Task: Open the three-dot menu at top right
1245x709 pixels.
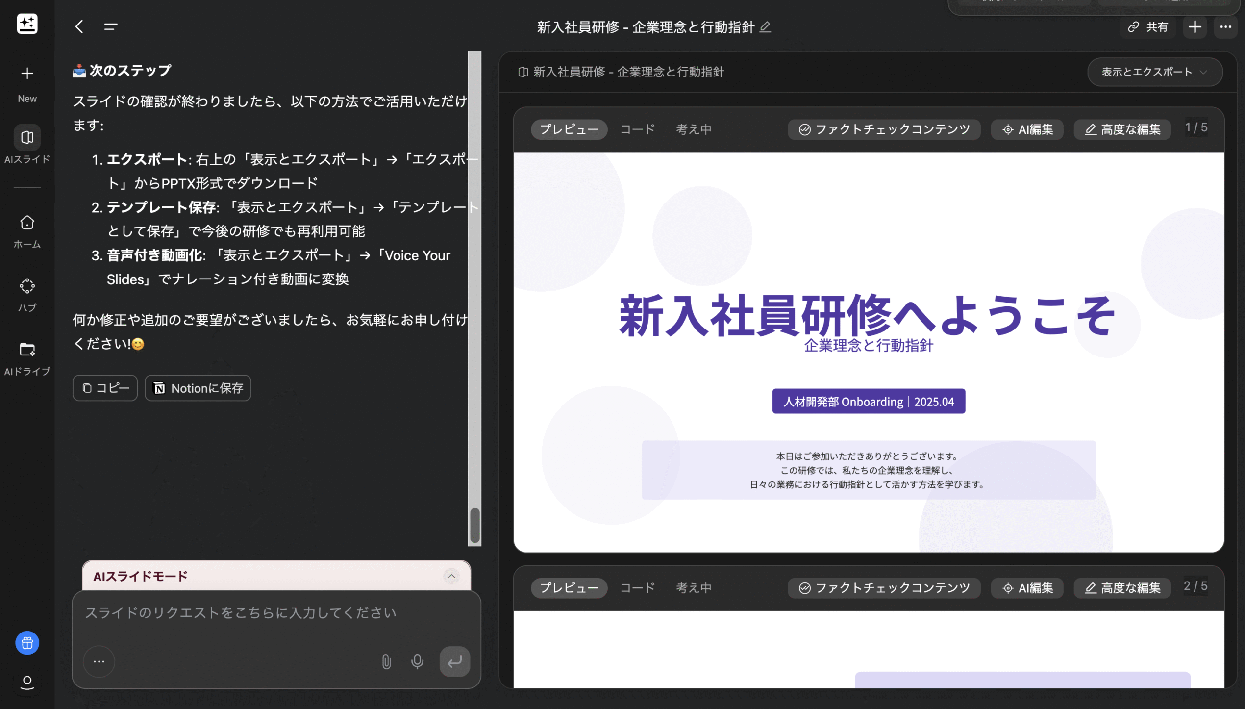Action: [1225, 27]
